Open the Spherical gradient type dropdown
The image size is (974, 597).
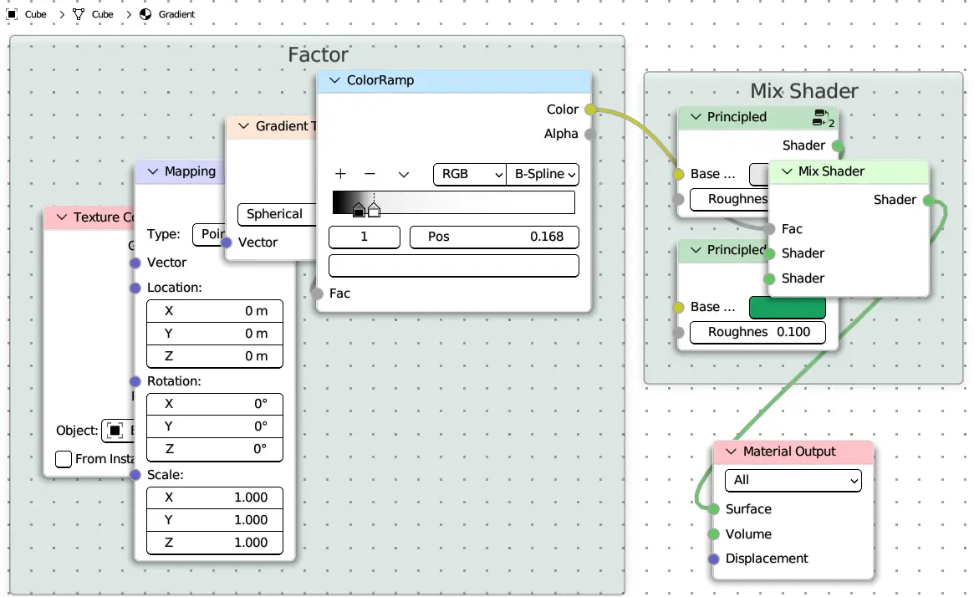[x=277, y=214]
